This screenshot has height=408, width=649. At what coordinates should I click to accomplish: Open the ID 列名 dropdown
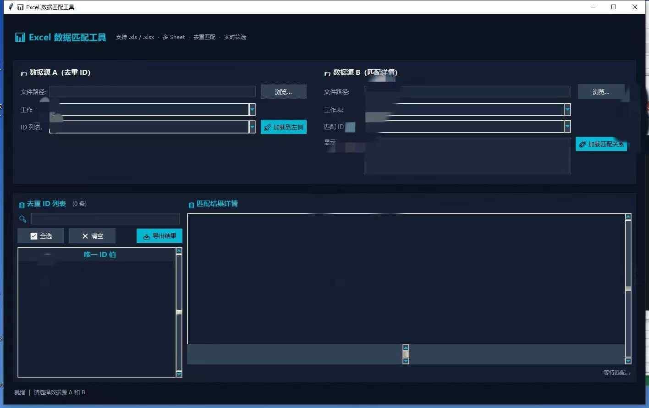coord(252,127)
